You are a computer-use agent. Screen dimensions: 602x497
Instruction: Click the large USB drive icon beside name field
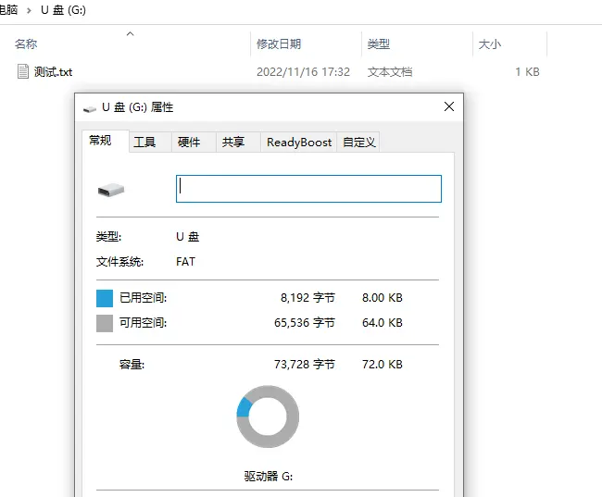[111, 190]
